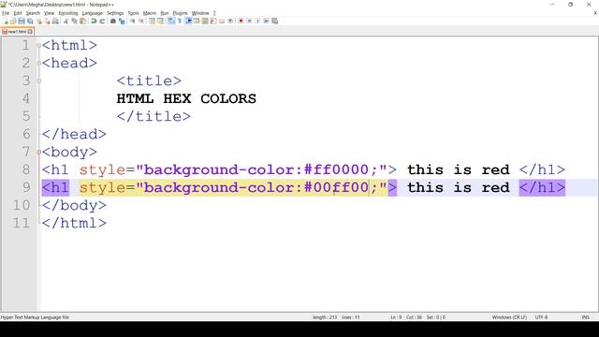Close the new1.html tab via its X
This screenshot has width=599, height=337.
tap(30, 32)
